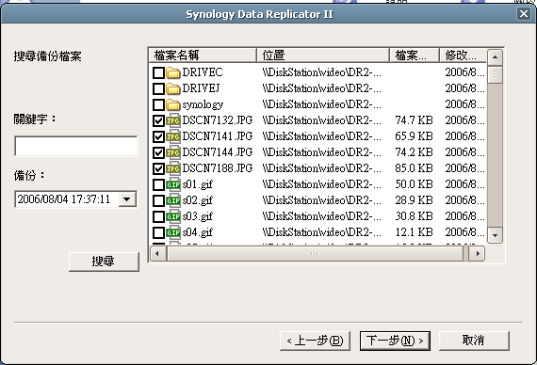
Task: Click the GIF icon of s02.gif
Action: pyautogui.click(x=173, y=200)
